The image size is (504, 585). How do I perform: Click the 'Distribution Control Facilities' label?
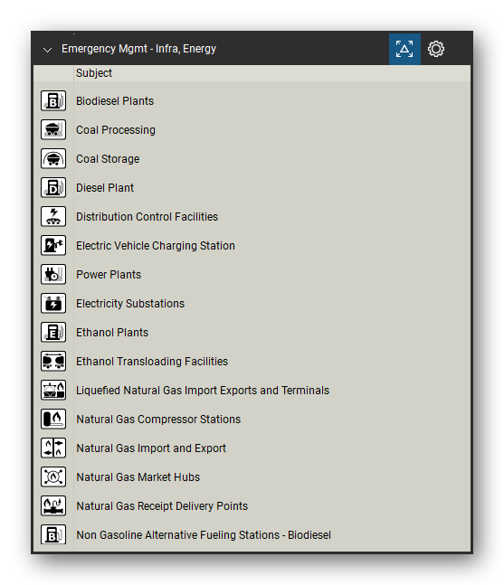(147, 217)
